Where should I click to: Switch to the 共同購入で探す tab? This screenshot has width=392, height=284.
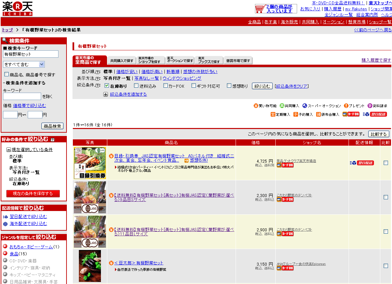(122, 61)
